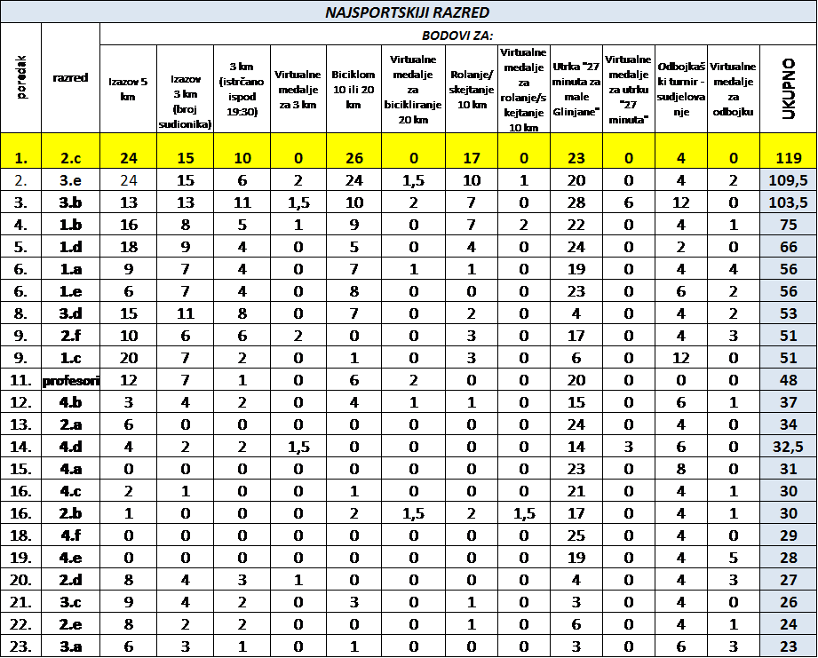Click total cell showing 103,5
This screenshot has width=818, height=658.
789,202
